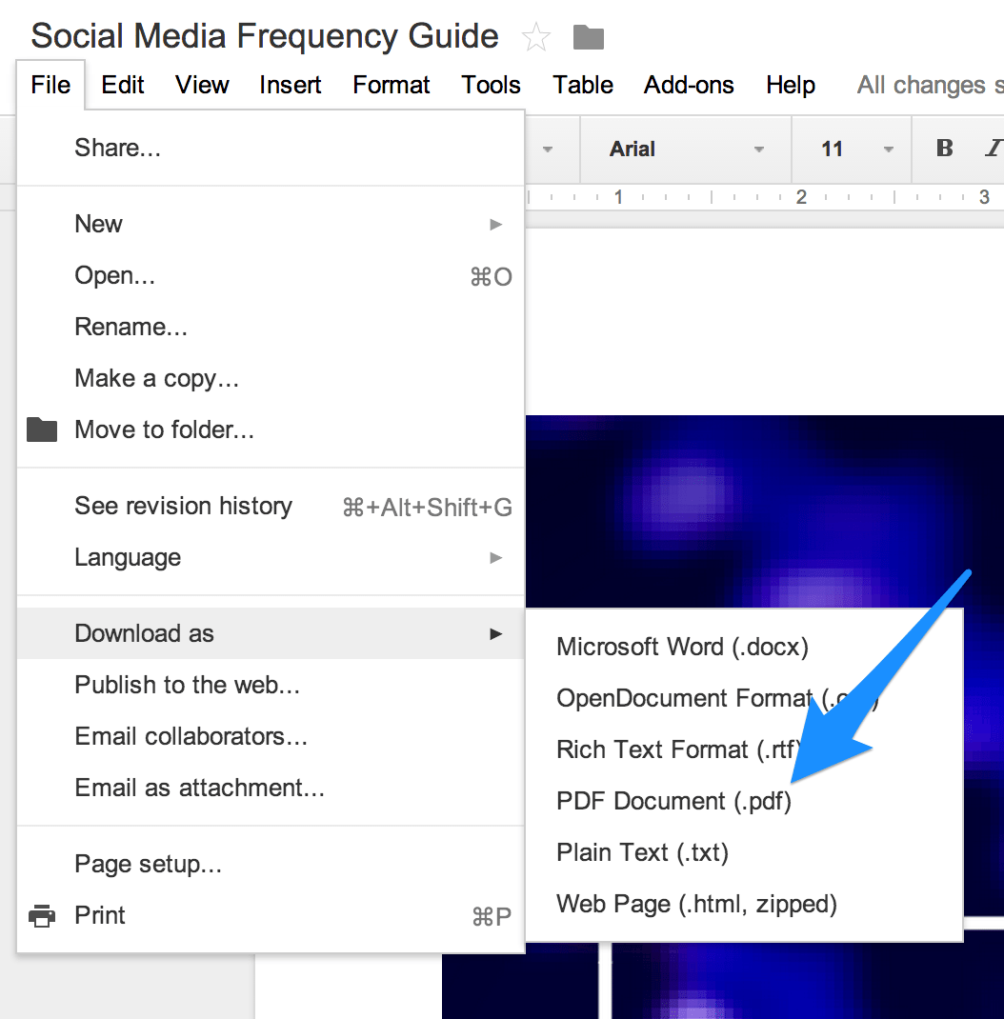Screen dimensions: 1004x1019
Task: Click Publish to the web option
Action: click(187, 685)
